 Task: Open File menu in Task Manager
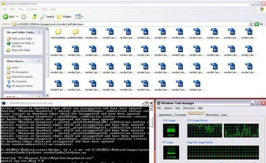point(159,108)
